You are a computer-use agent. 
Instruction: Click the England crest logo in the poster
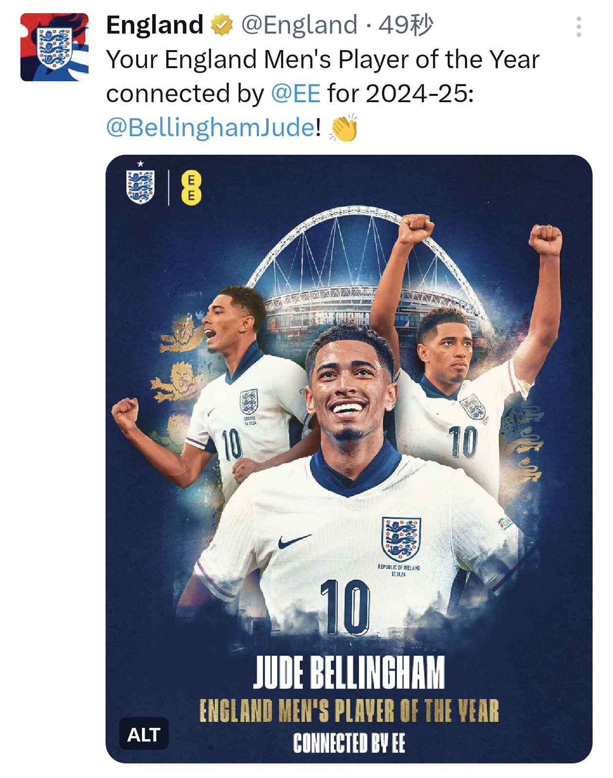click(141, 185)
